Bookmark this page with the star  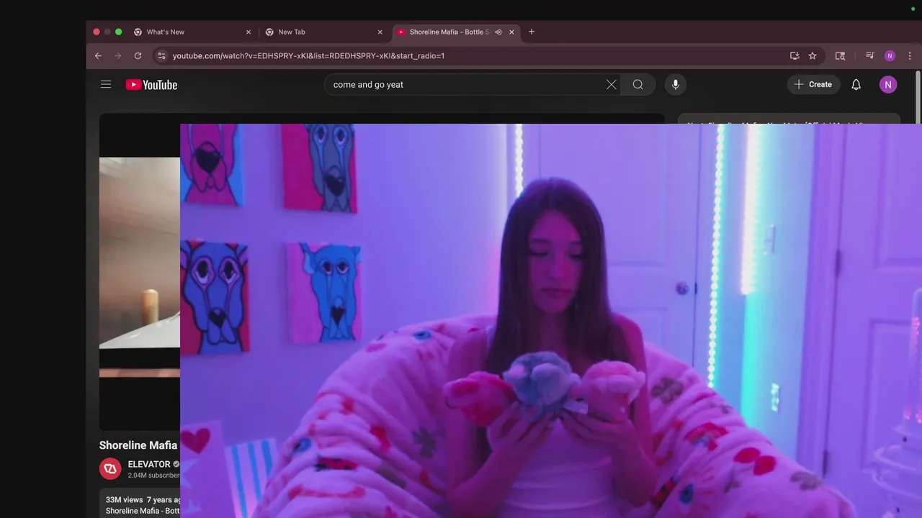pyautogui.click(x=813, y=55)
